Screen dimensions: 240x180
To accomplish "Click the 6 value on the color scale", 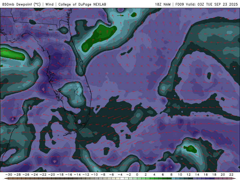I will (163, 175).
